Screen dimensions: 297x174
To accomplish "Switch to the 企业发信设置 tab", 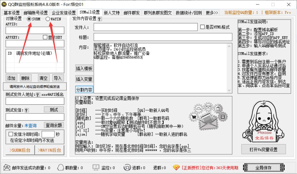I will tap(64, 13).
